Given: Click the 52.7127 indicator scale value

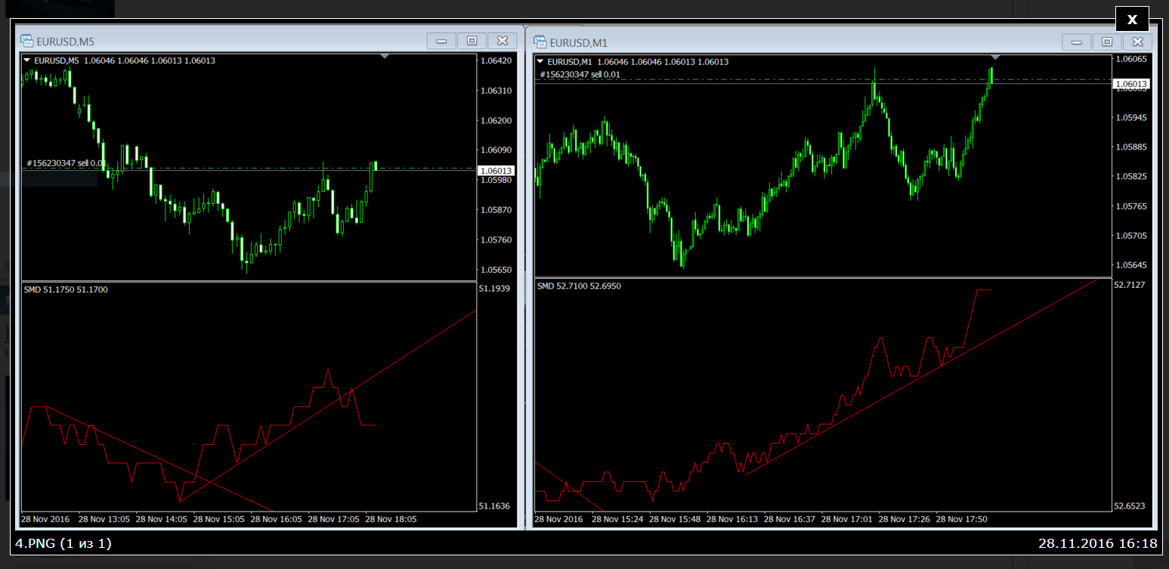Looking at the screenshot, I should click(1130, 285).
